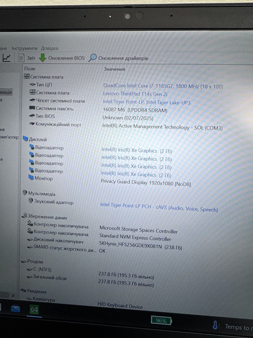Click the Звуковий адаптор row icon
Image resolution: width=253 pixels, height=338 pixels.
point(31,201)
